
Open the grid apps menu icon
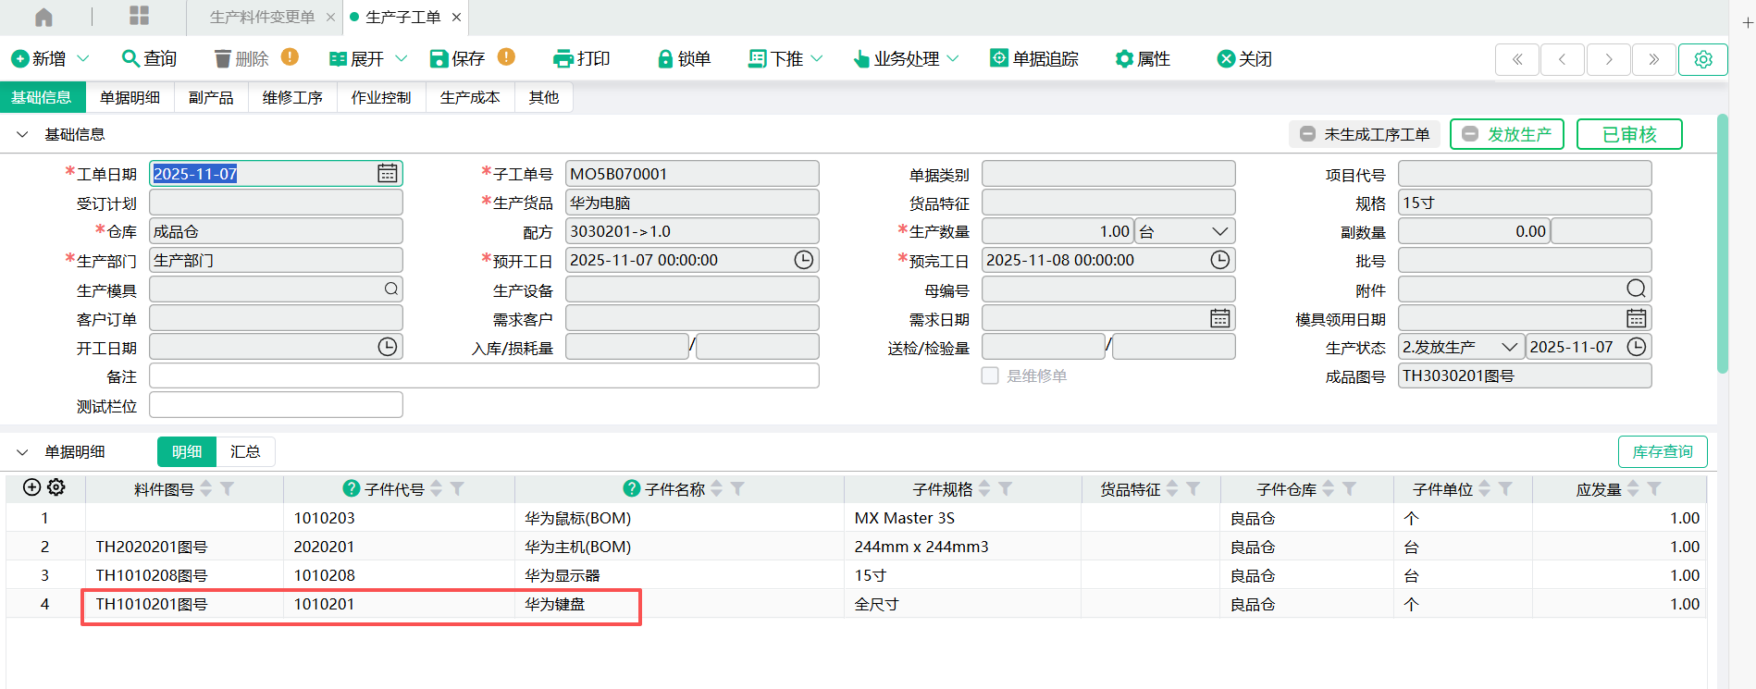[139, 16]
